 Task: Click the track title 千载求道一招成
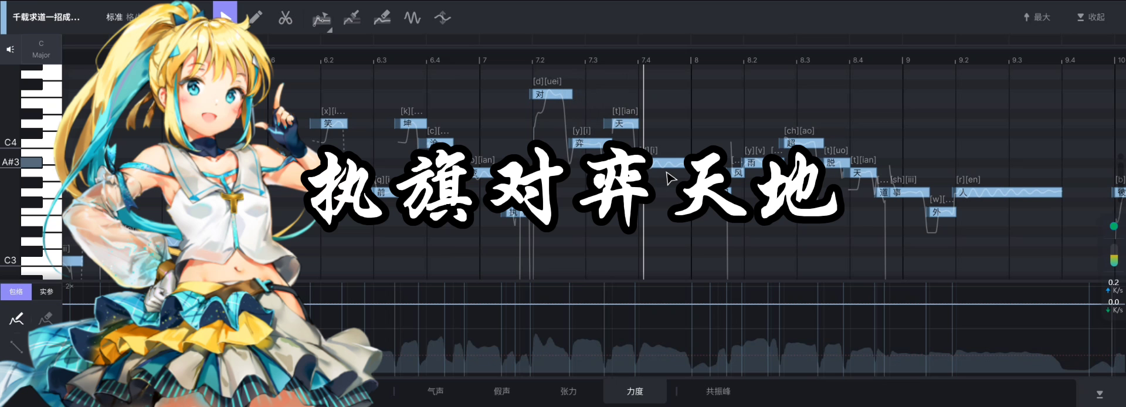coord(46,17)
